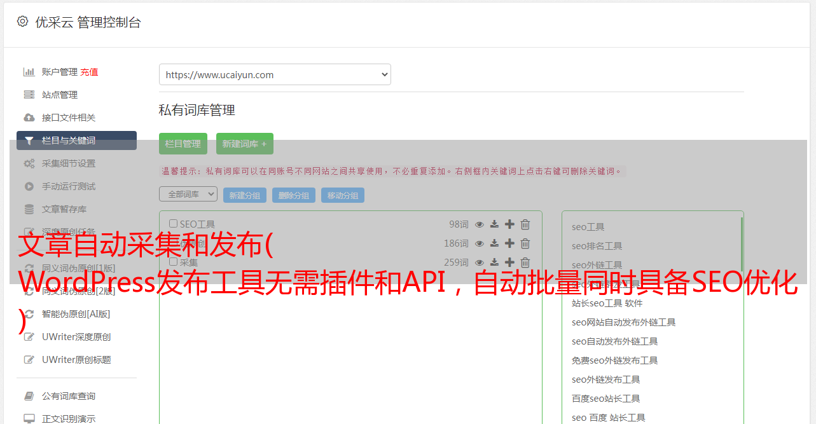Select keyword 免费seo外链发布工具
The image size is (816, 424).
point(615,360)
